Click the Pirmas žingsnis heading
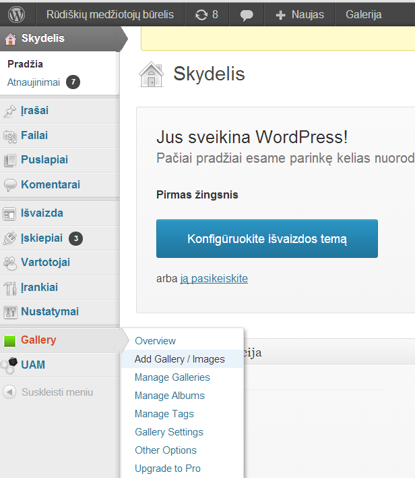Screen dimensions: 415x478 coord(197,195)
